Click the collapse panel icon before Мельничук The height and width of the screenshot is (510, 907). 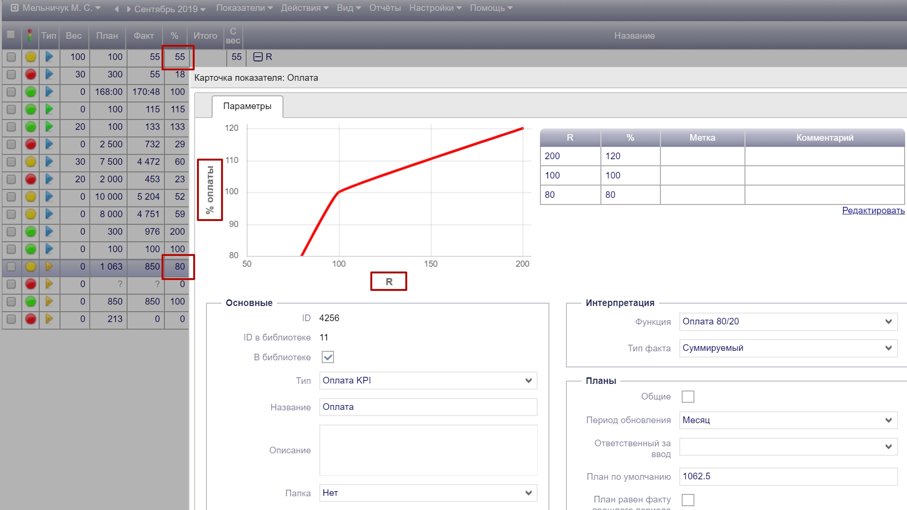[x=15, y=8]
